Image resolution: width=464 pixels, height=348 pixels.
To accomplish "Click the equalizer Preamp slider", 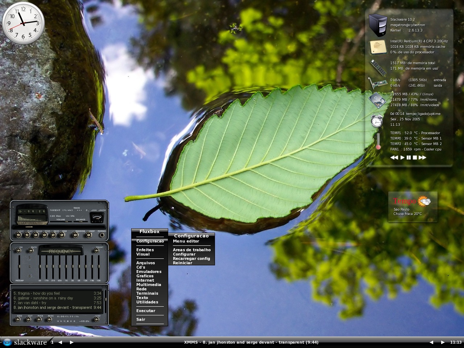I will click(19, 267).
